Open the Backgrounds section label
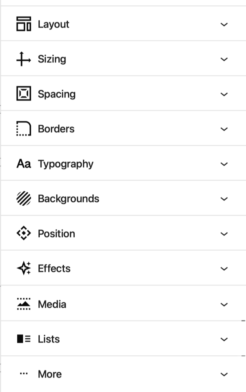Viewport: 246px width, 392px height. click(x=68, y=199)
